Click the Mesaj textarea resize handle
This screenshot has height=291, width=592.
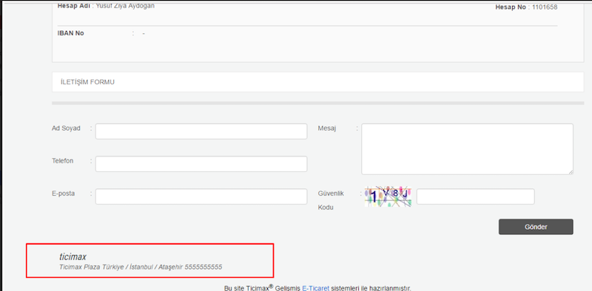[x=571, y=172]
